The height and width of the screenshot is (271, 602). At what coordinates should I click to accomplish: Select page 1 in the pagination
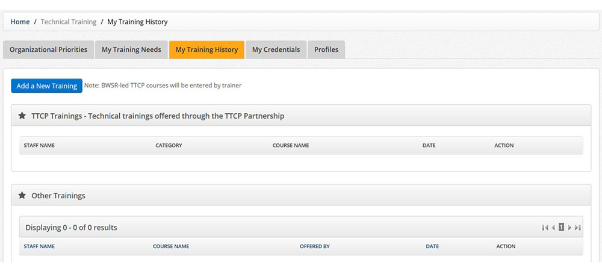561,228
